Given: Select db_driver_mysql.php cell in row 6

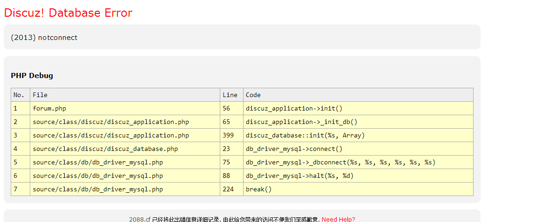Looking at the screenshot, I should 125,176.
